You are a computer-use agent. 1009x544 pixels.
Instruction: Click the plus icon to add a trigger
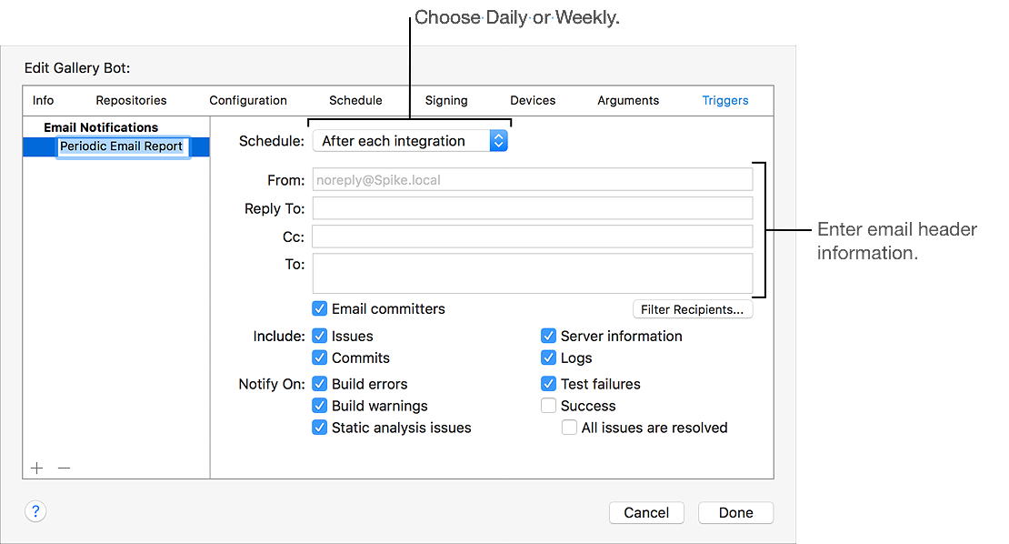pyautogui.click(x=36, y=468)
